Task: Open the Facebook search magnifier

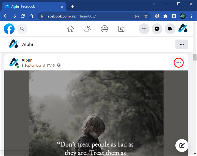Action: coord(22,29)
